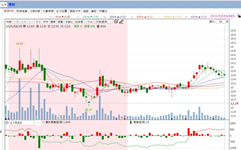
Task: Toggle the 紅綠燈 overlay button
Action: pyautogui.click(x=79, y=22)
